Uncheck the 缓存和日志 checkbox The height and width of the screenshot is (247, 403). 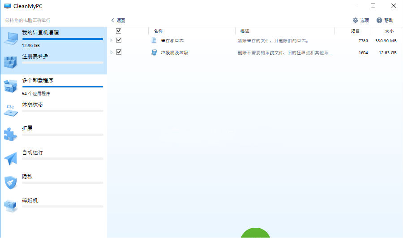tap(119, 40)
